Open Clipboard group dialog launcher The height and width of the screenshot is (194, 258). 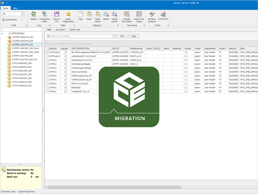point(118,25)
